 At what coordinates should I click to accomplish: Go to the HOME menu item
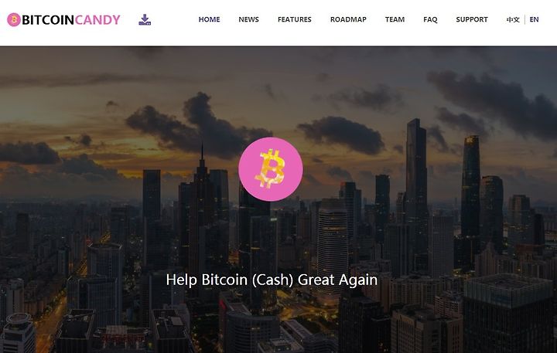[209, 19]
